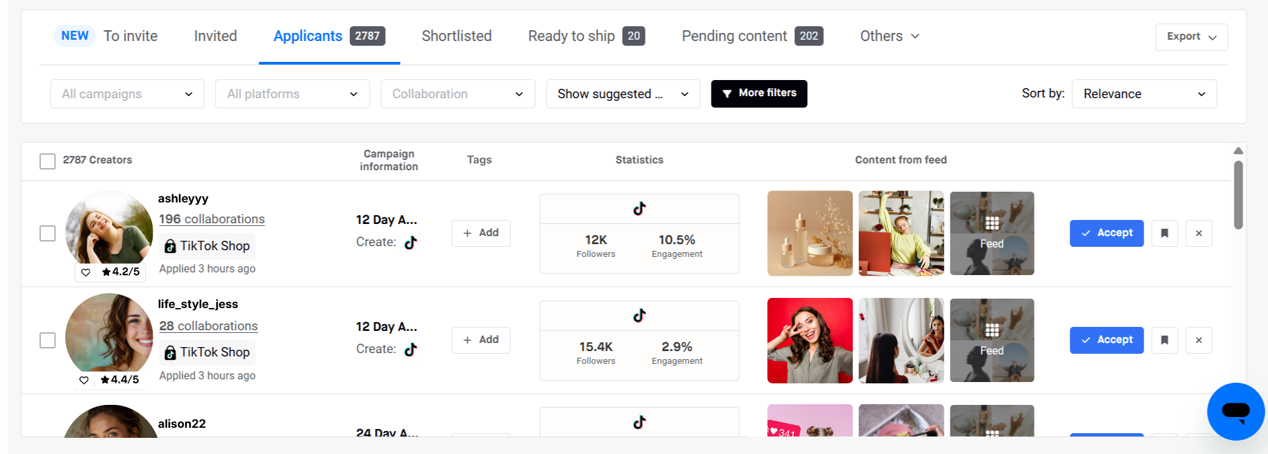1268x454 pixels.
Task: Click TikTok logo in life_style_jess's statistics card
Action: tap(639, 315)
